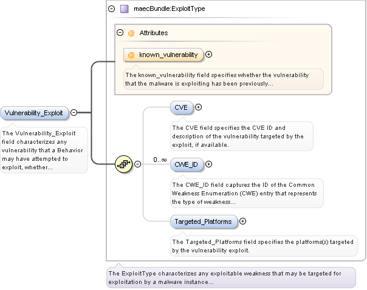Image resolution: width=367 pixels, height=290 pixels.
Task: Collapse the sequence compositor children
Action: pyautogui.click(x=137, y=163)
